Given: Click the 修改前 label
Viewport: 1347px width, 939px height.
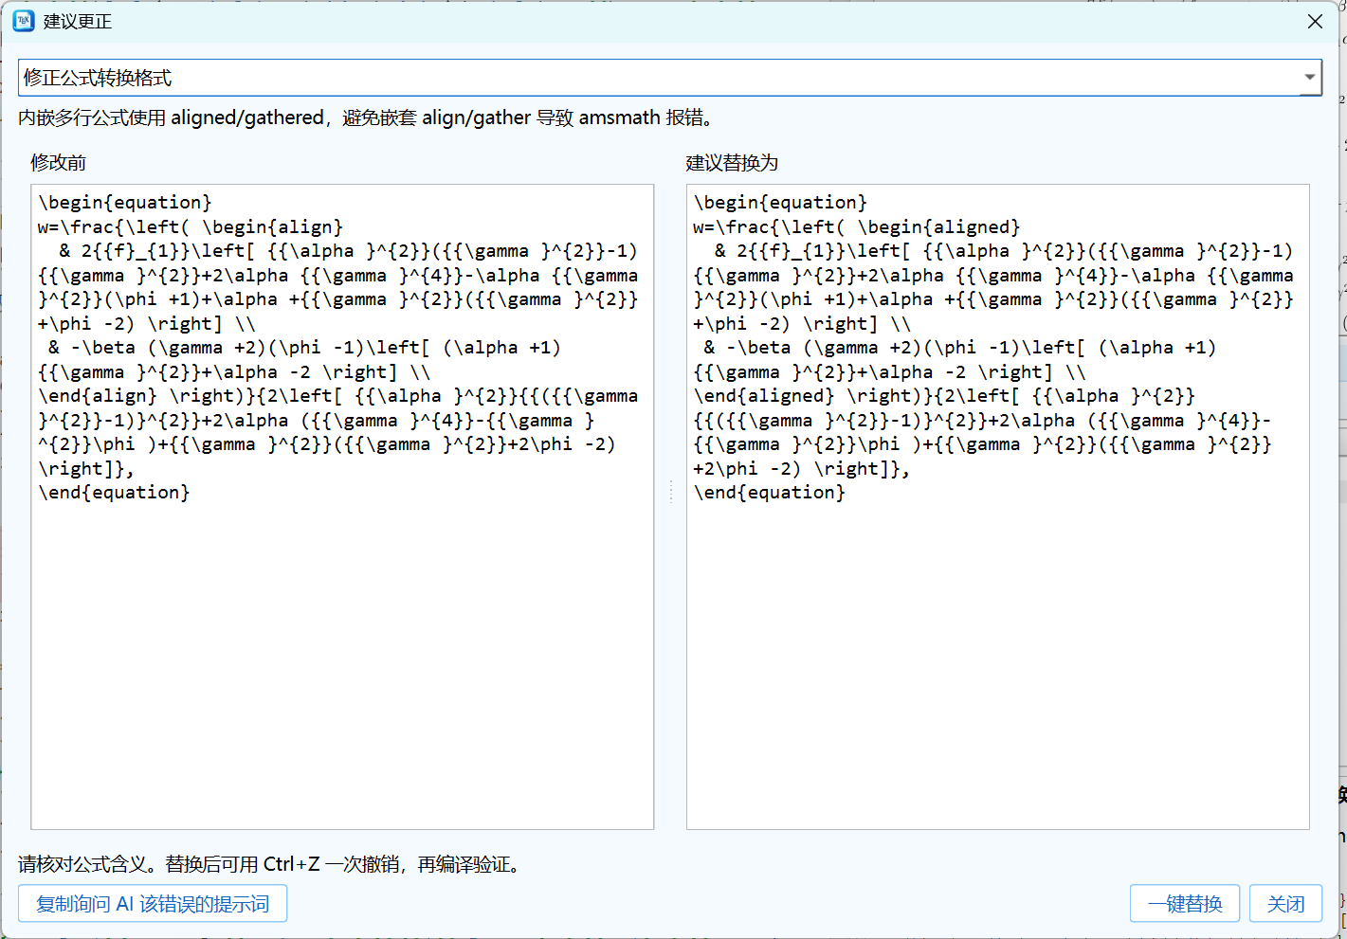Looking at the screenshot, I should coord(58,163).
